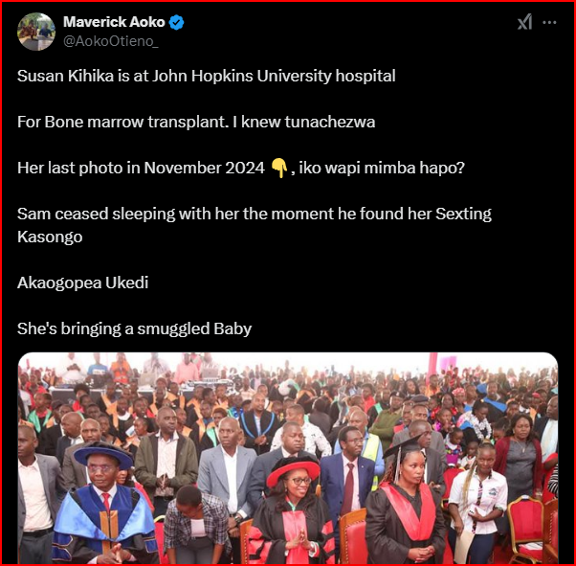Open the @AokoOtieno_ handle link
Image resolution: width=576 pixels, height=566 pixels.
tap(111, 41)
